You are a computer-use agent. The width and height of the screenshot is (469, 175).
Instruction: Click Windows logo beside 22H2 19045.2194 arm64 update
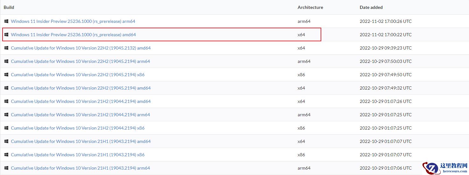pyautogui.click(x=6, y=61)
